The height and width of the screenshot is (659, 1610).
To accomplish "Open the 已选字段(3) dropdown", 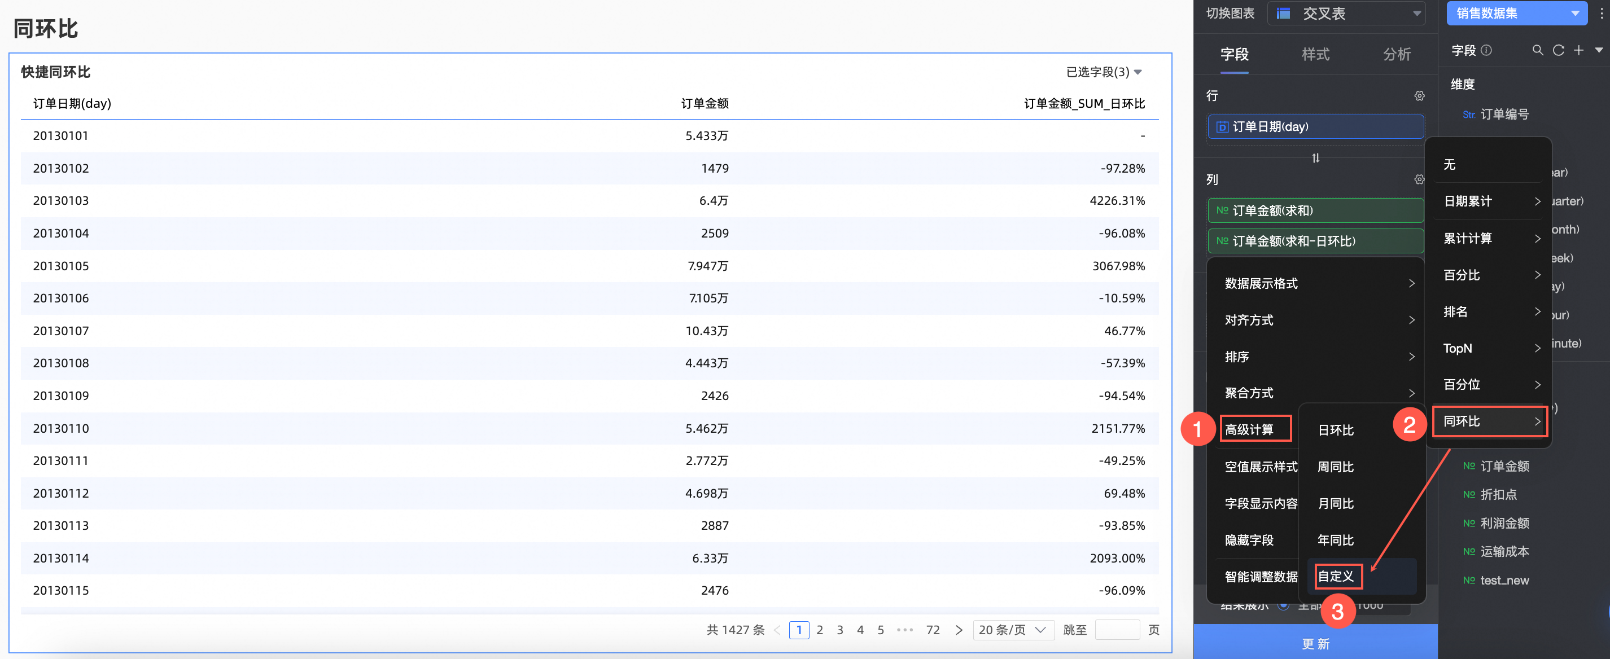I will click(x=1104, y=72).
